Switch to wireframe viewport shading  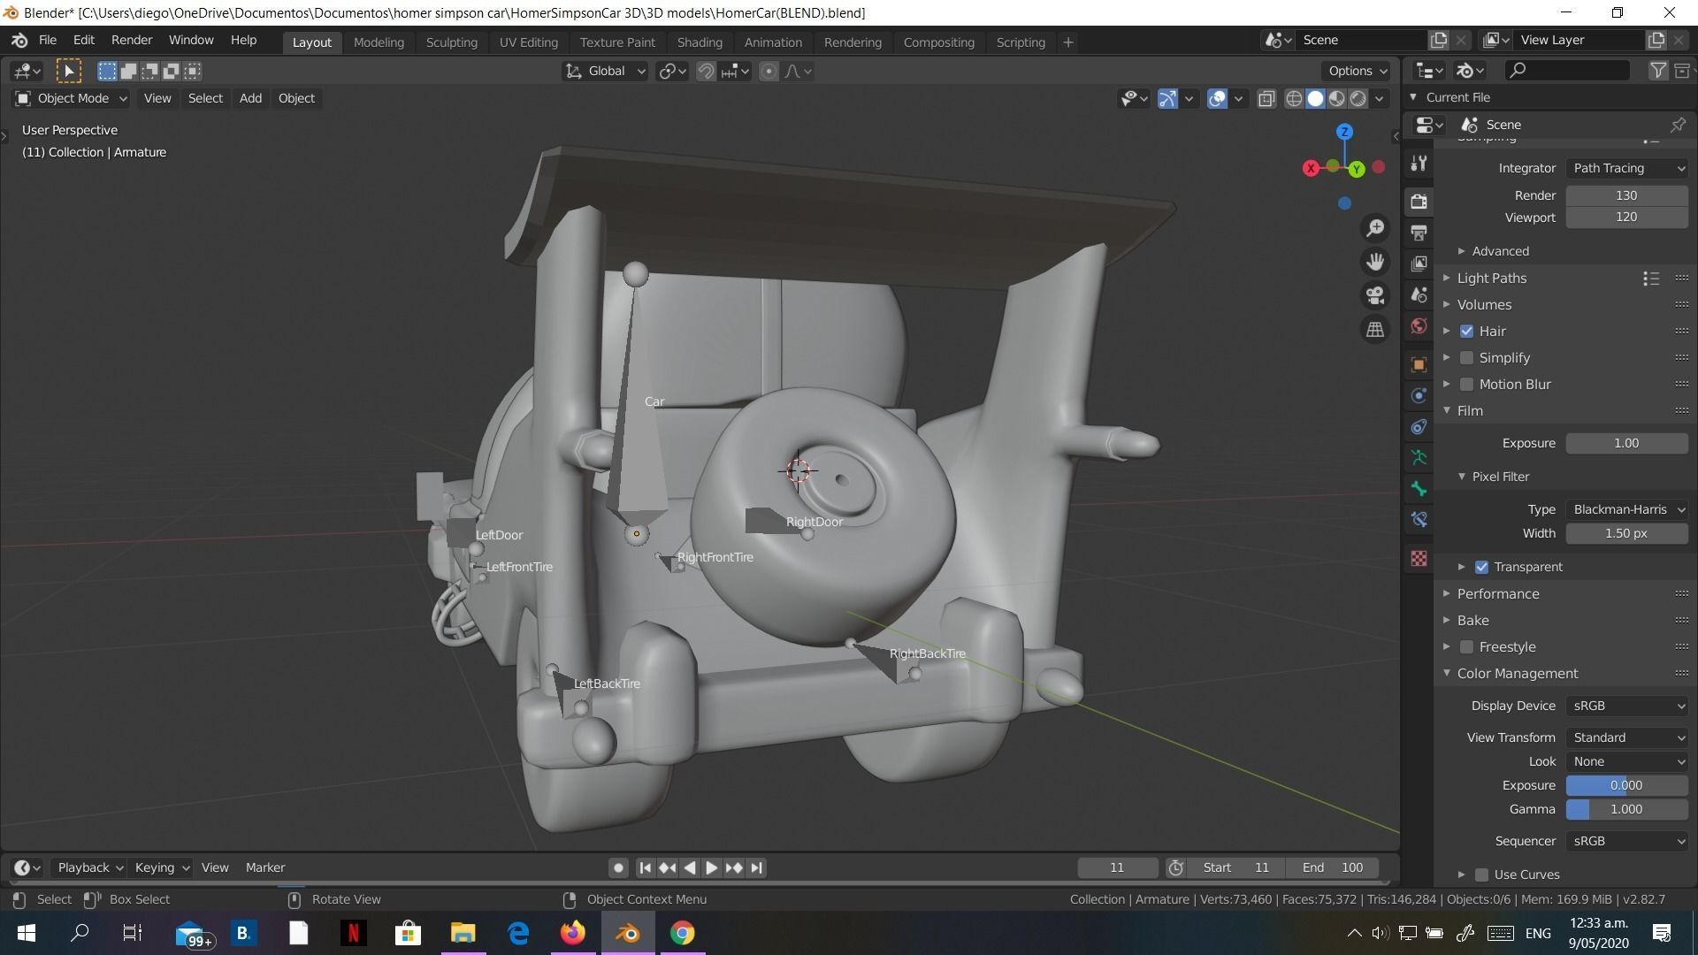(x=1294, y=98)
